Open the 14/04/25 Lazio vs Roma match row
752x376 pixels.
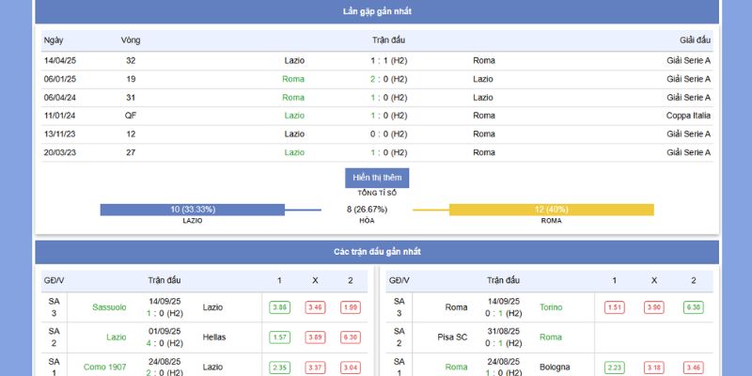[x=377, y=60]
